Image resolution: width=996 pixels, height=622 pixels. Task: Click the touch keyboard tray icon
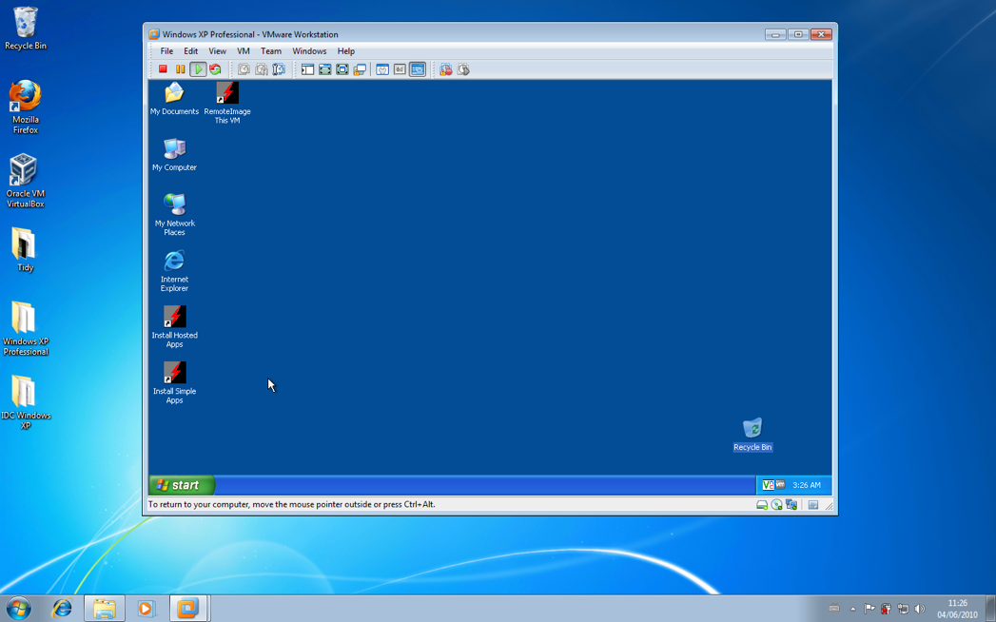(834, 609)
